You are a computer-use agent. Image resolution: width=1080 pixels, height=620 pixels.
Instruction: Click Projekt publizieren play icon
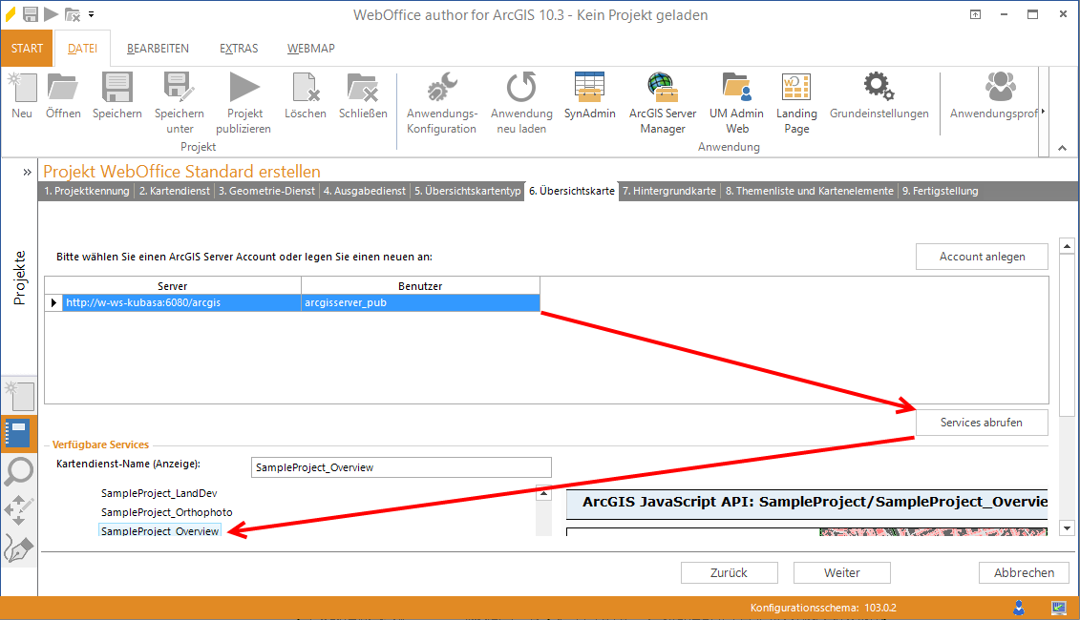[244, 89]
